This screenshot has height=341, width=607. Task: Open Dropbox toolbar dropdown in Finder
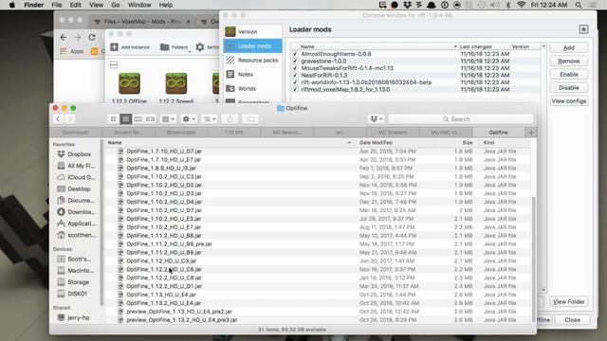(376, 119)
